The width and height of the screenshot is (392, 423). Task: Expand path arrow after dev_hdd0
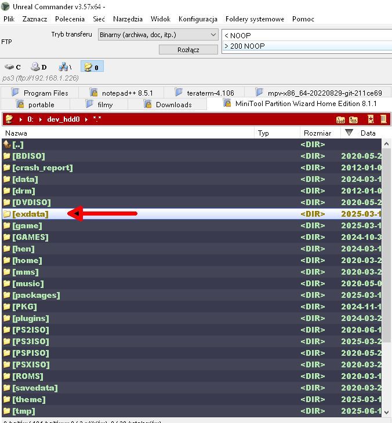(86, 119)
